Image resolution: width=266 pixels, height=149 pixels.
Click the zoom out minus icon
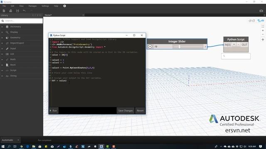coord(263,34)
